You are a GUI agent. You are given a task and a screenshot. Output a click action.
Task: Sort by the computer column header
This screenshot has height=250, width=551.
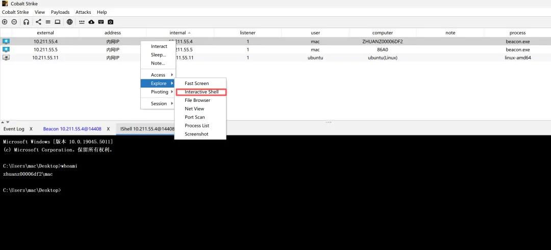coord(383,33)
